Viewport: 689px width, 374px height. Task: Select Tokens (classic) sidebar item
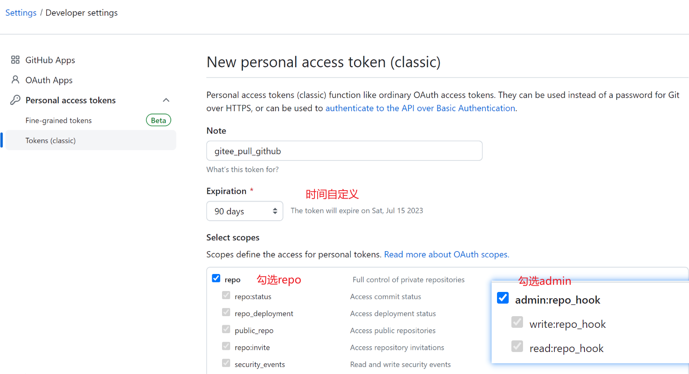(x=50, y=141)
